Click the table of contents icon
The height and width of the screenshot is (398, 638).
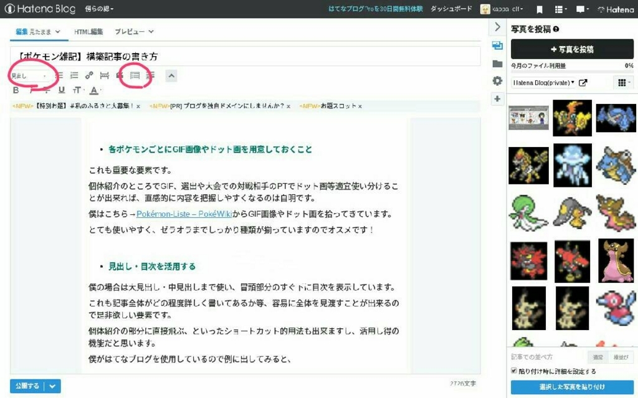pos(135,75)
